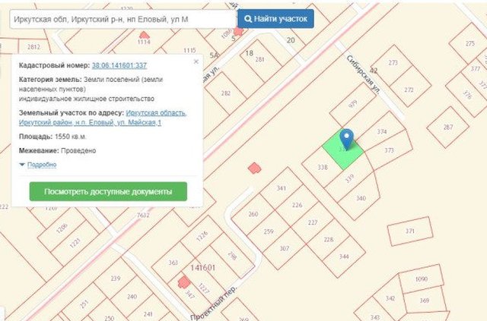Select parcel 251 on the map
The image size is (487, 321).
click(x=84, y=304)
